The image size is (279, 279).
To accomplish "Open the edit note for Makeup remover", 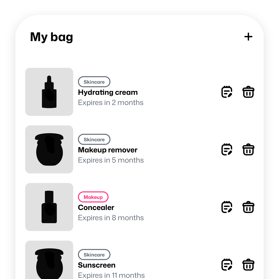I will point(227,149).
